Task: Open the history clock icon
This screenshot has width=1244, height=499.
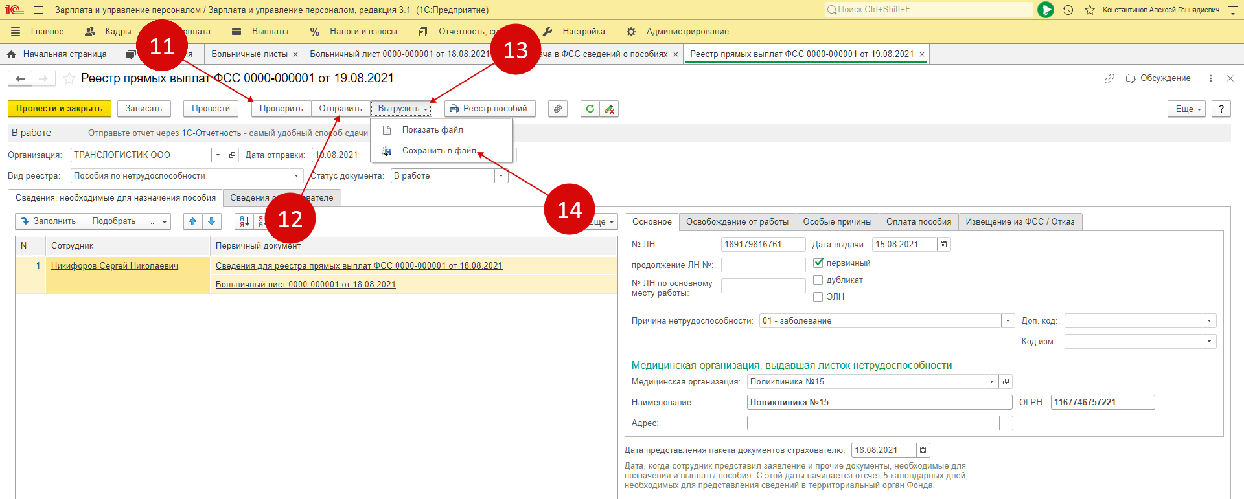Action: [x=1068, y=10]
